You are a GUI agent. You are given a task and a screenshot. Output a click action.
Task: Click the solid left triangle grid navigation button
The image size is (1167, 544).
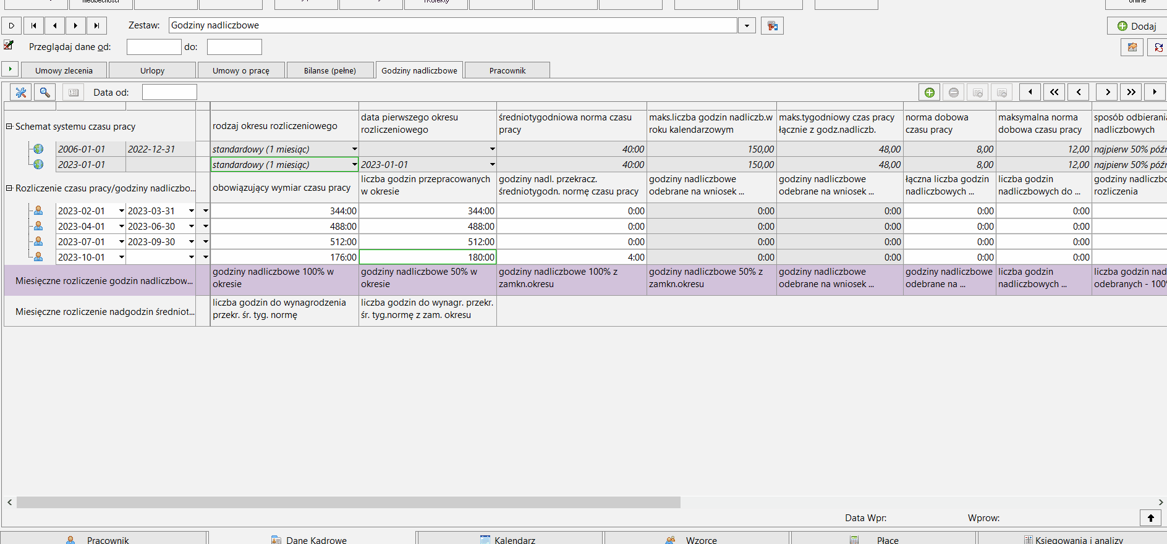tap(1030, 92)
